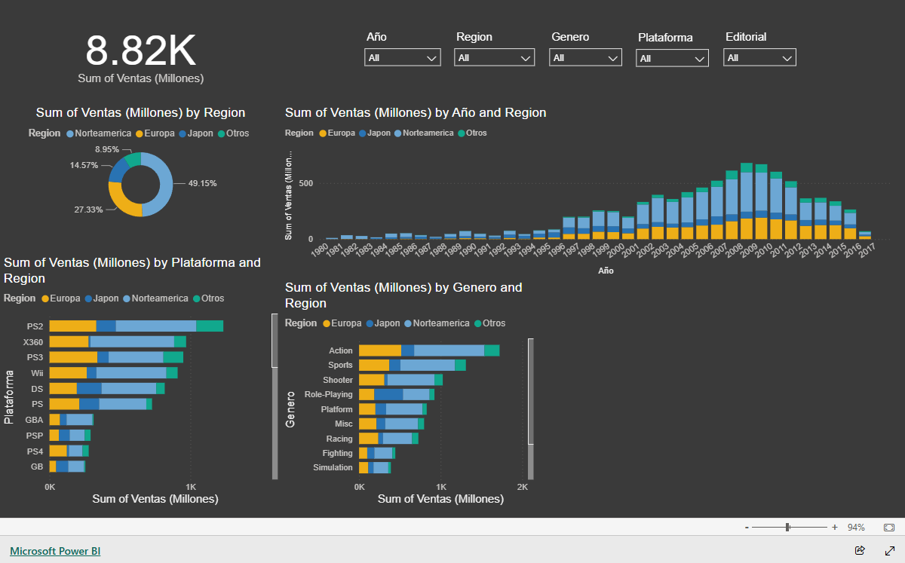The width and height of the screenshot is (905, 563).
Task: Zoom out with the minus button
Action: coord(747,528)
